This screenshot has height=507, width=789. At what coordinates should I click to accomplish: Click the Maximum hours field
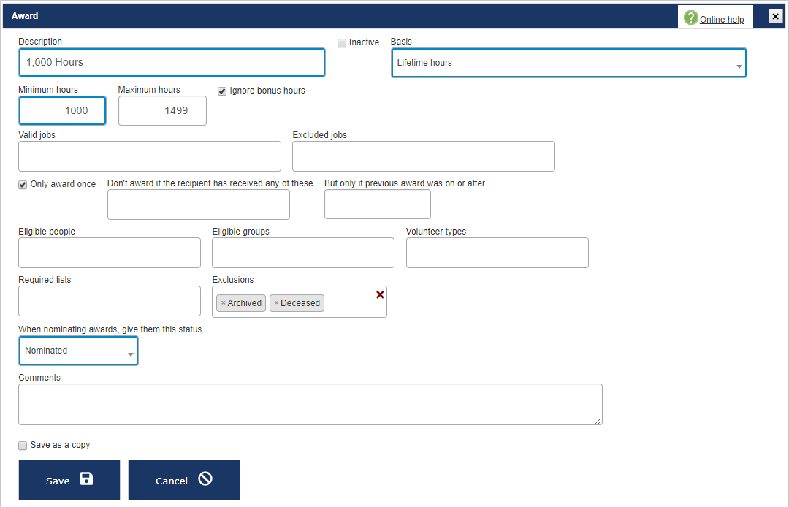[162, 111]
